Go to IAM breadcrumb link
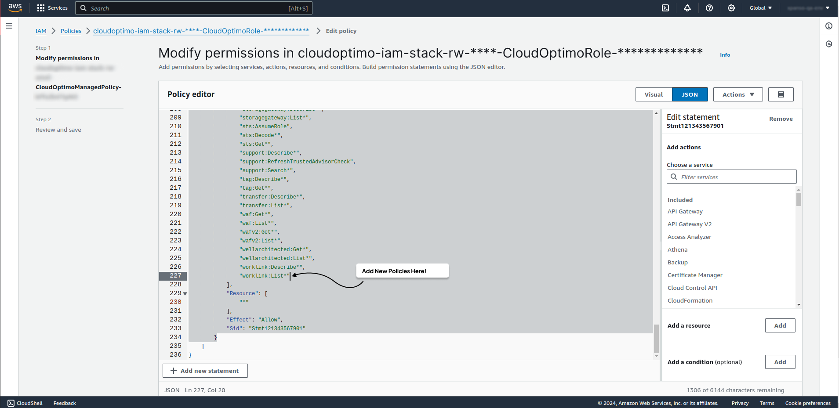 [x=41, y=31]
